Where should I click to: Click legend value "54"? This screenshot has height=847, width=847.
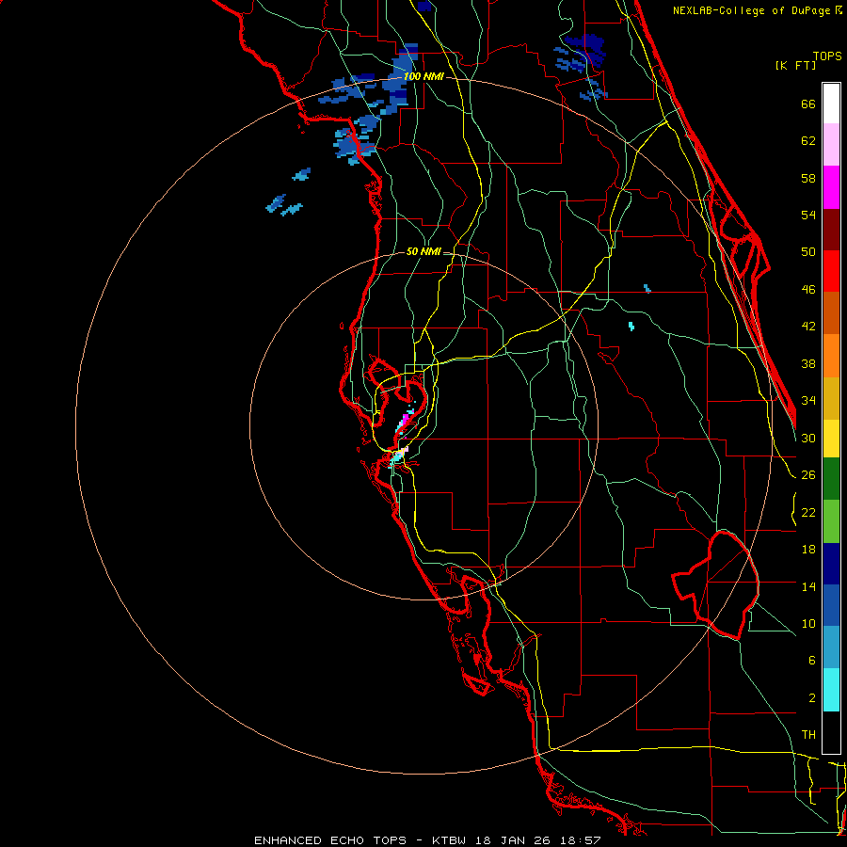808,215
